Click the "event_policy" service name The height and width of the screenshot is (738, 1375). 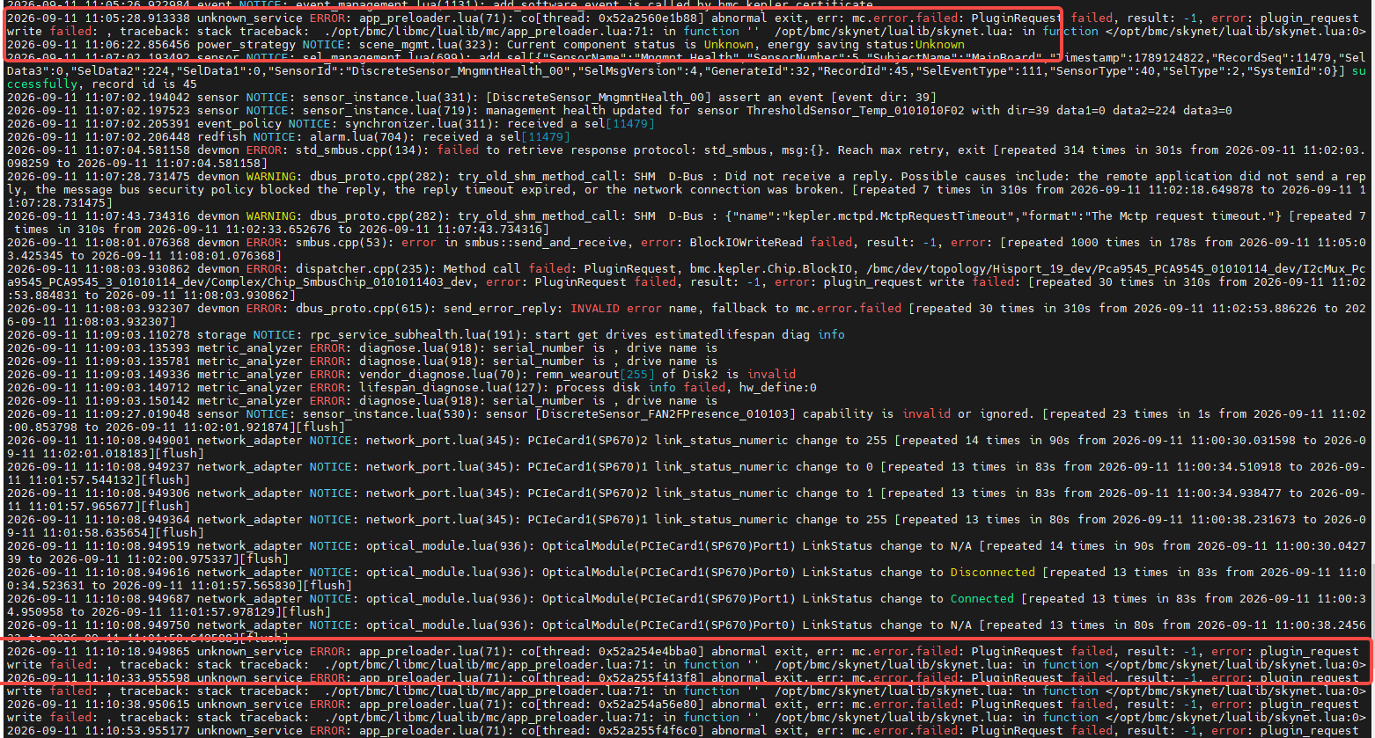(239, 124)
